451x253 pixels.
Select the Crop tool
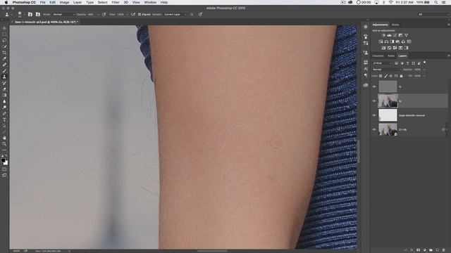pyautogui.click(x=4, y=53)
